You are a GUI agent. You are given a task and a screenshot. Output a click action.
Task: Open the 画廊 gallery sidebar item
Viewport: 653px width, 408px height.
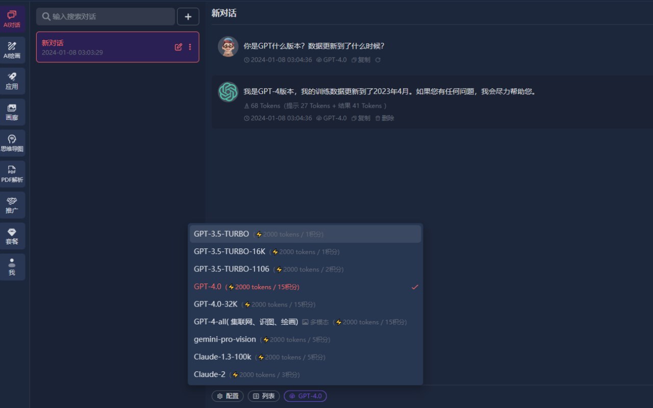[x=12, y=112]
